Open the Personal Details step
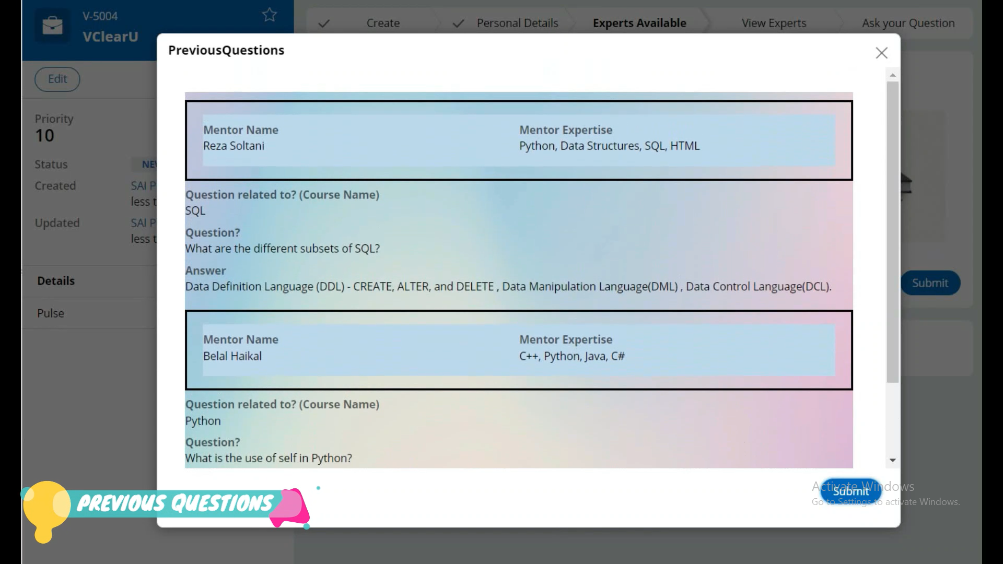 (x=517, y=23)
